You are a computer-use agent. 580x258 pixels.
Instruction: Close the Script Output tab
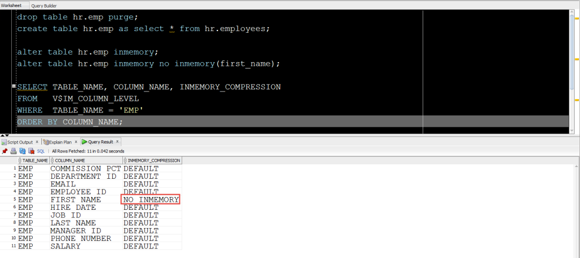37,141
